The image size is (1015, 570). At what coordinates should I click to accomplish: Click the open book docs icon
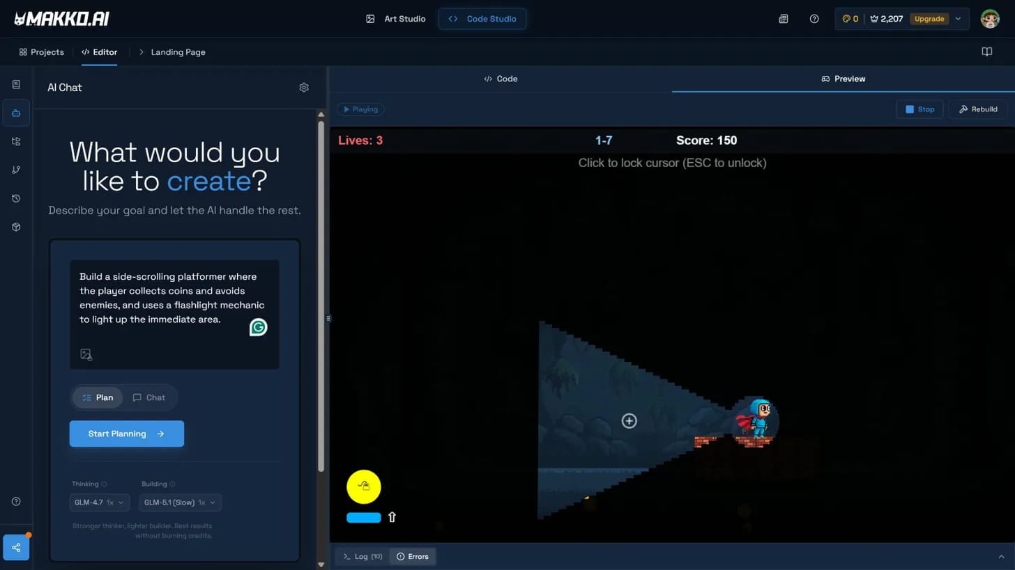(986, 52)
